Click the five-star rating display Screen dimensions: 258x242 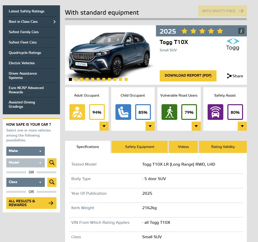click(x=202, y=31)
